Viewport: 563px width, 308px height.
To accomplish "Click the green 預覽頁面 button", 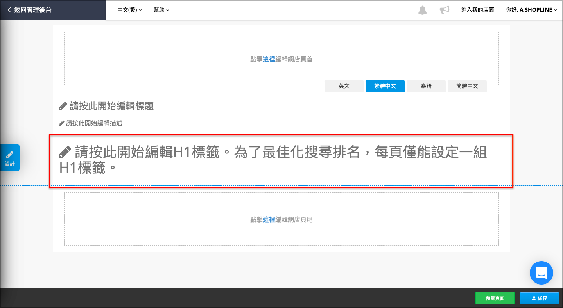I will (x=495, y=298).
